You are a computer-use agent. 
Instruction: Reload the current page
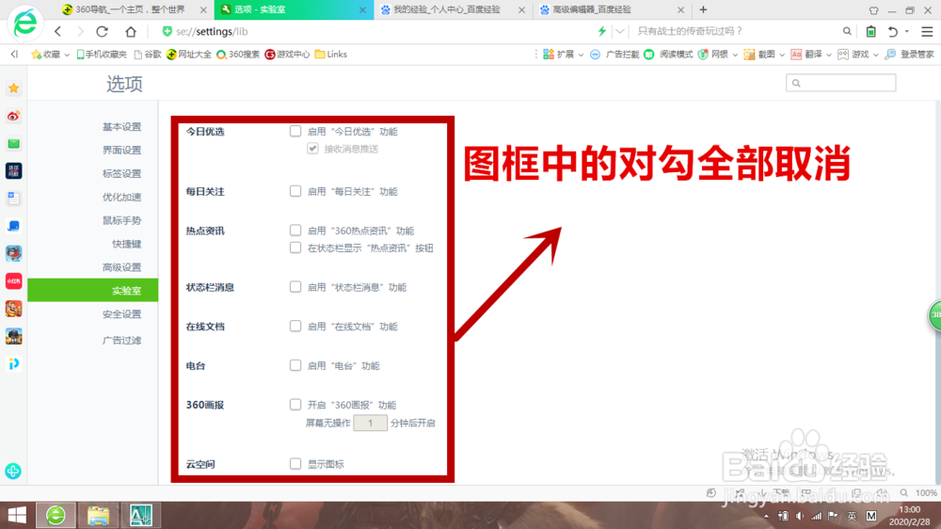(x=102, y=31)
